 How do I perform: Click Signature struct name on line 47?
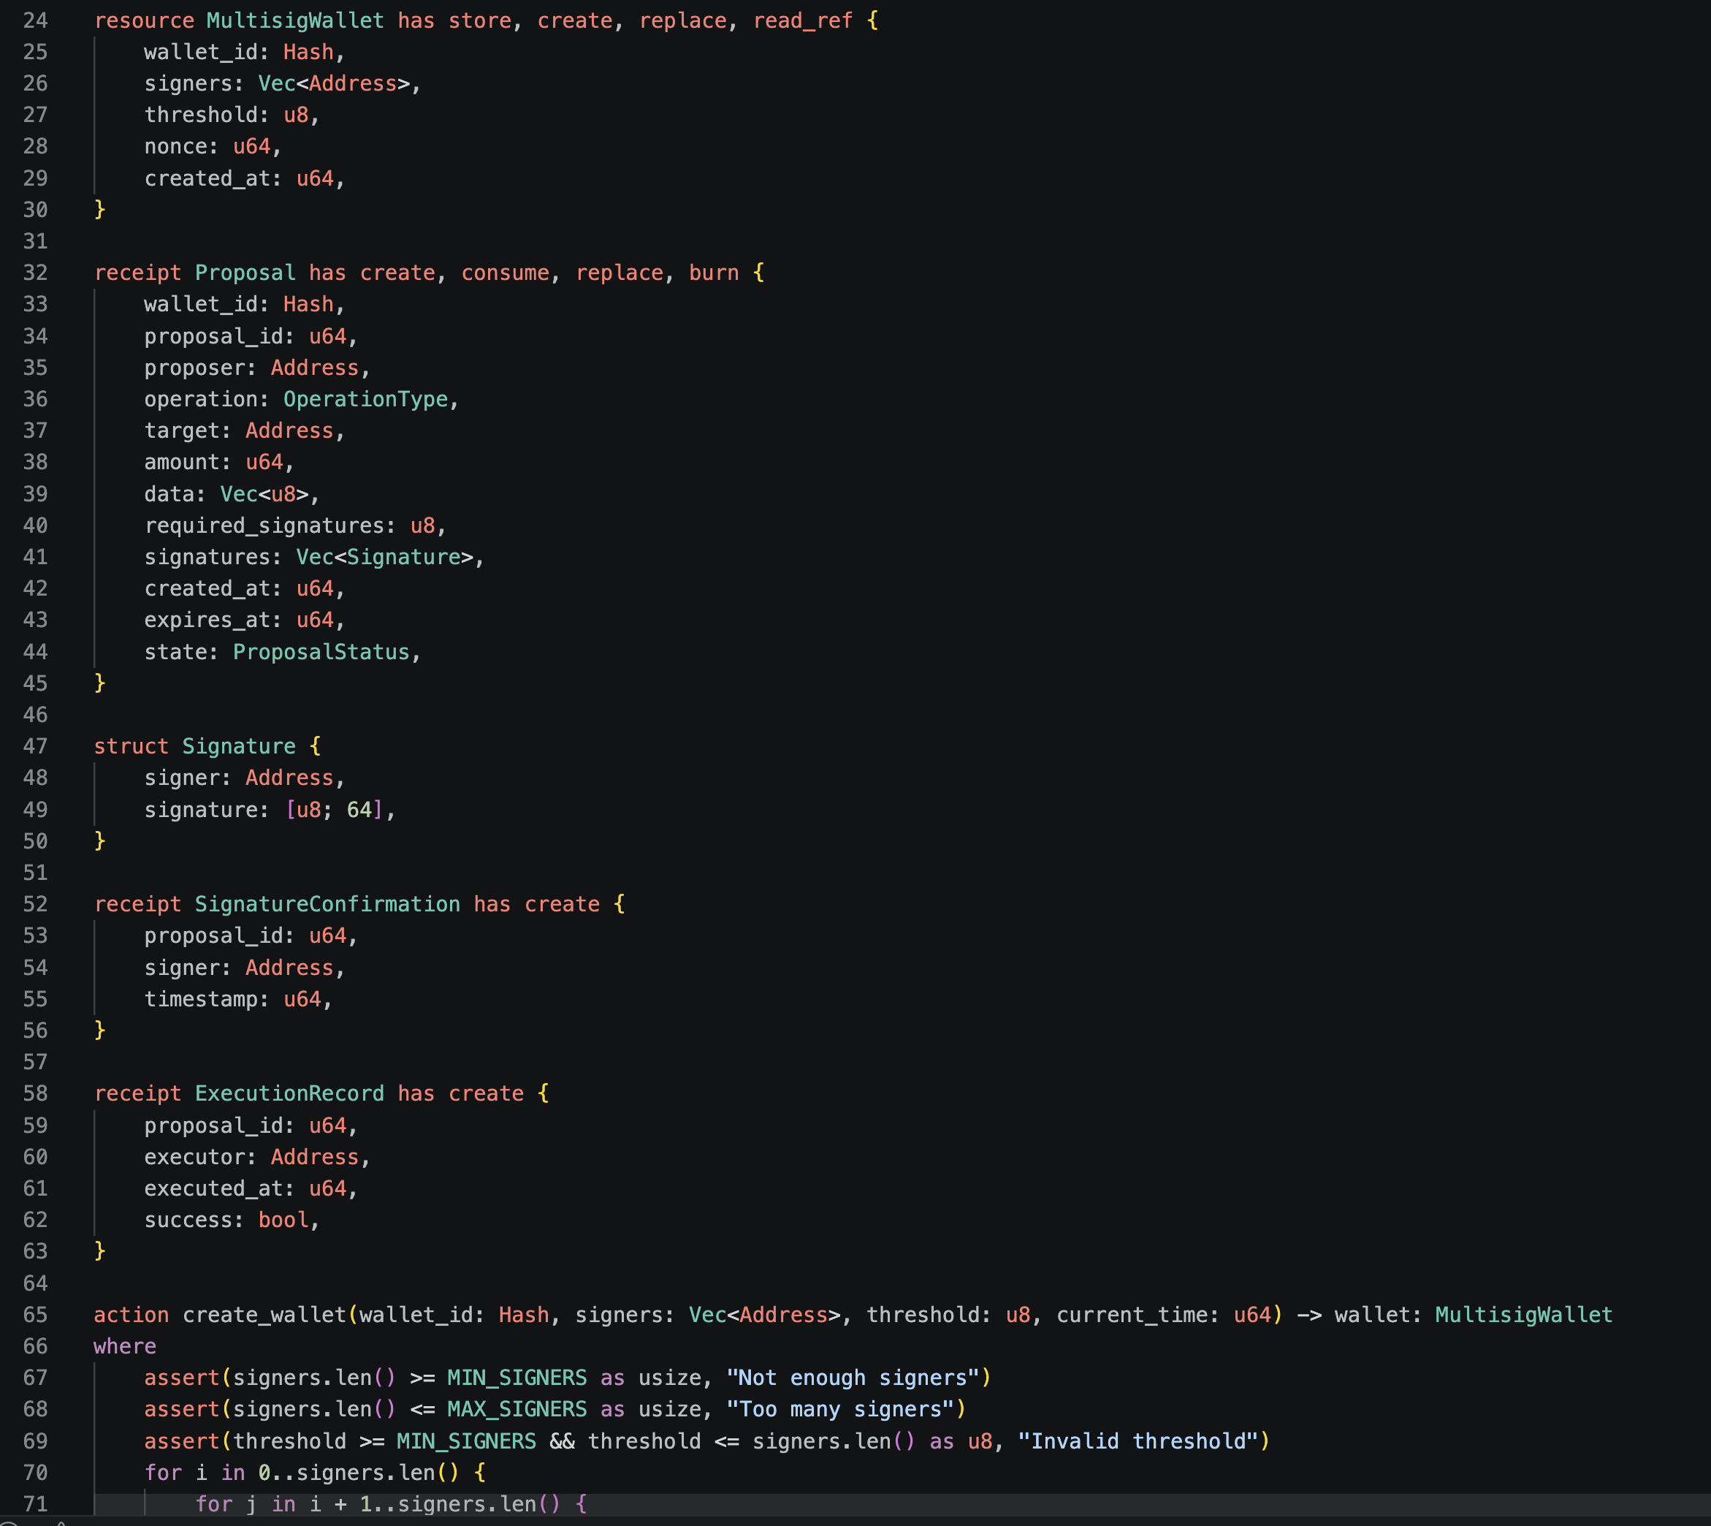pyautogui.click(x=239, y=746)
